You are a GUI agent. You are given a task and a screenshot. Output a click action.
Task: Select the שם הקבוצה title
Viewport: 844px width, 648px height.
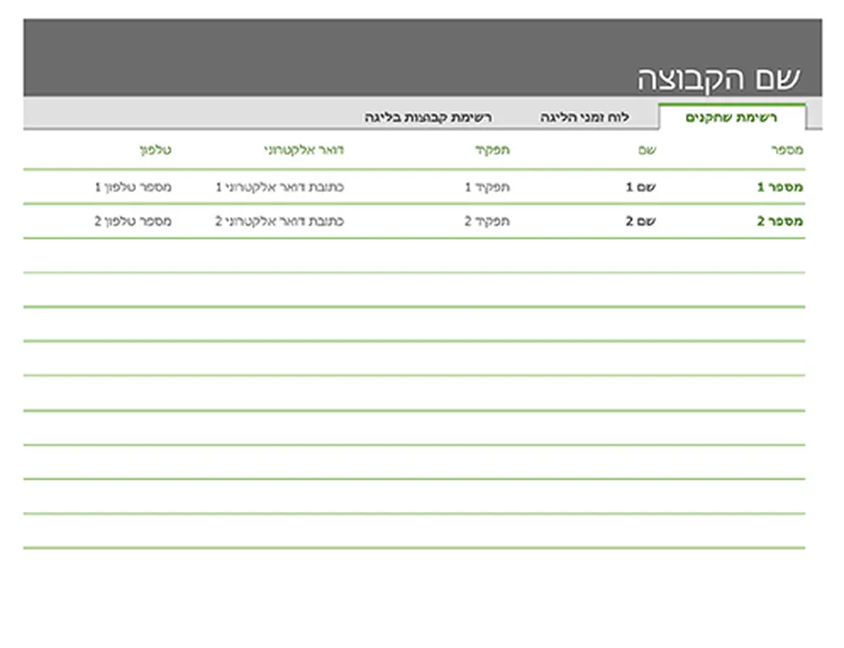[718, 79]
